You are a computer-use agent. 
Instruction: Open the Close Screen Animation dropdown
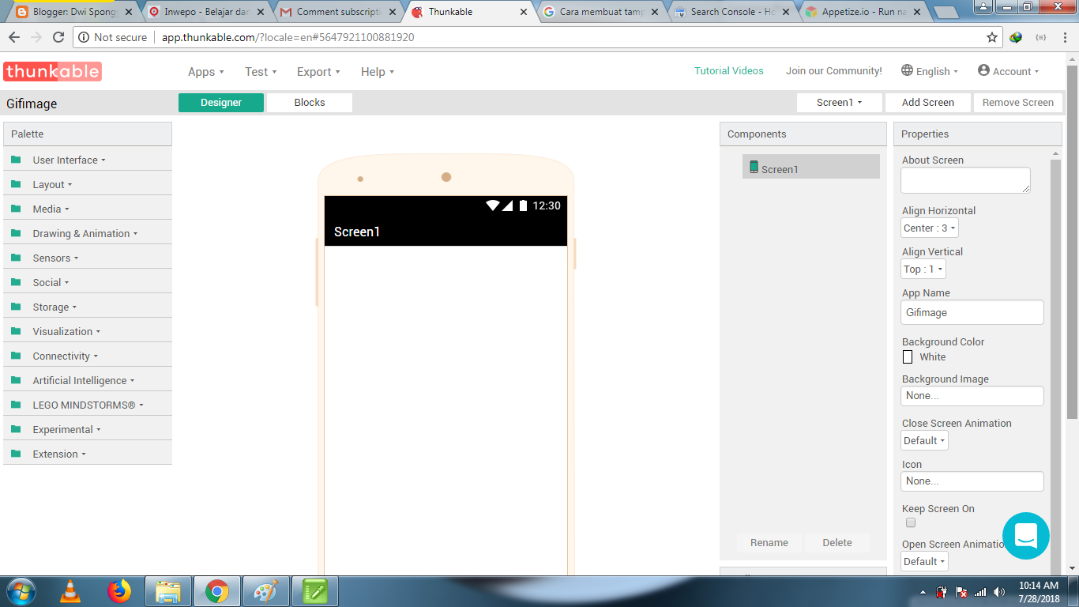(x=924, y=440)
